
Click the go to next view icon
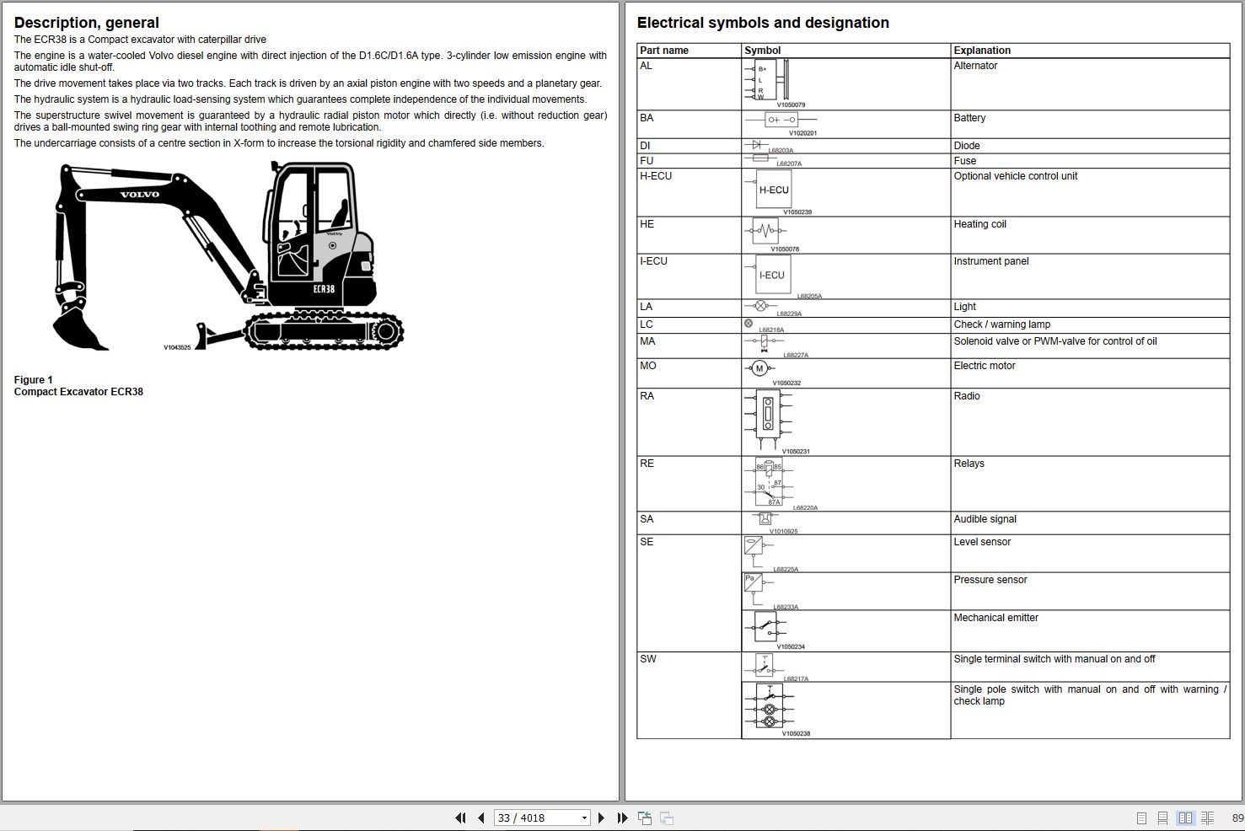click(x=666, y=818)
